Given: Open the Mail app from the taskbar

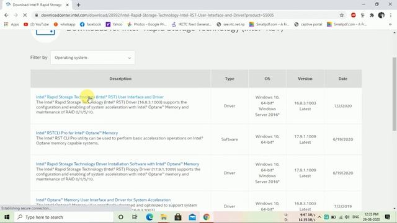Looking at the screenshot, I should click(x=192, y=217).
